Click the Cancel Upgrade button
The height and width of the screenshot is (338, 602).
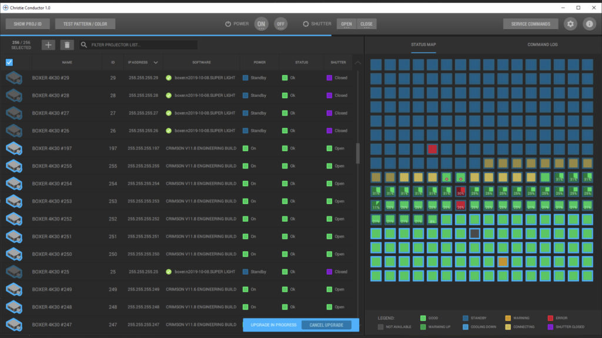point(326,325)
